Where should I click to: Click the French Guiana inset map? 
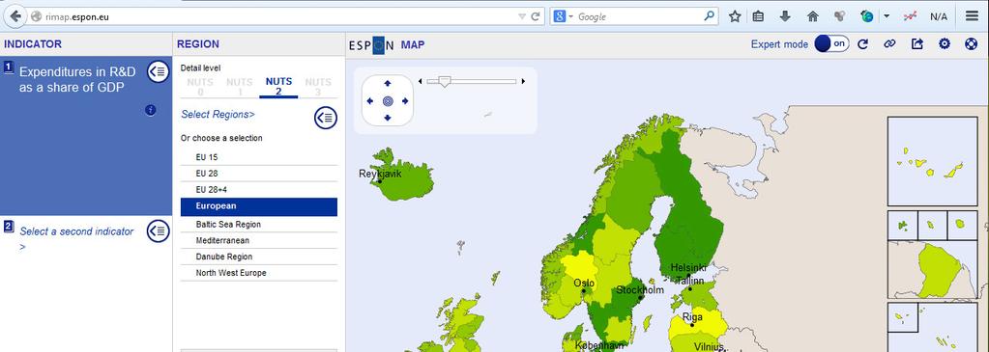[x=932, y=269]
